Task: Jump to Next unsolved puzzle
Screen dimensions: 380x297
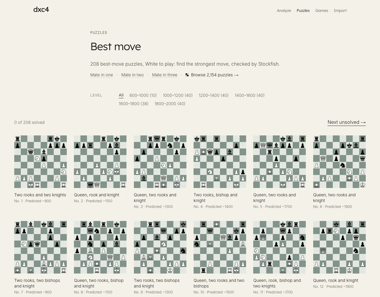Action: (x=346, y=122)
